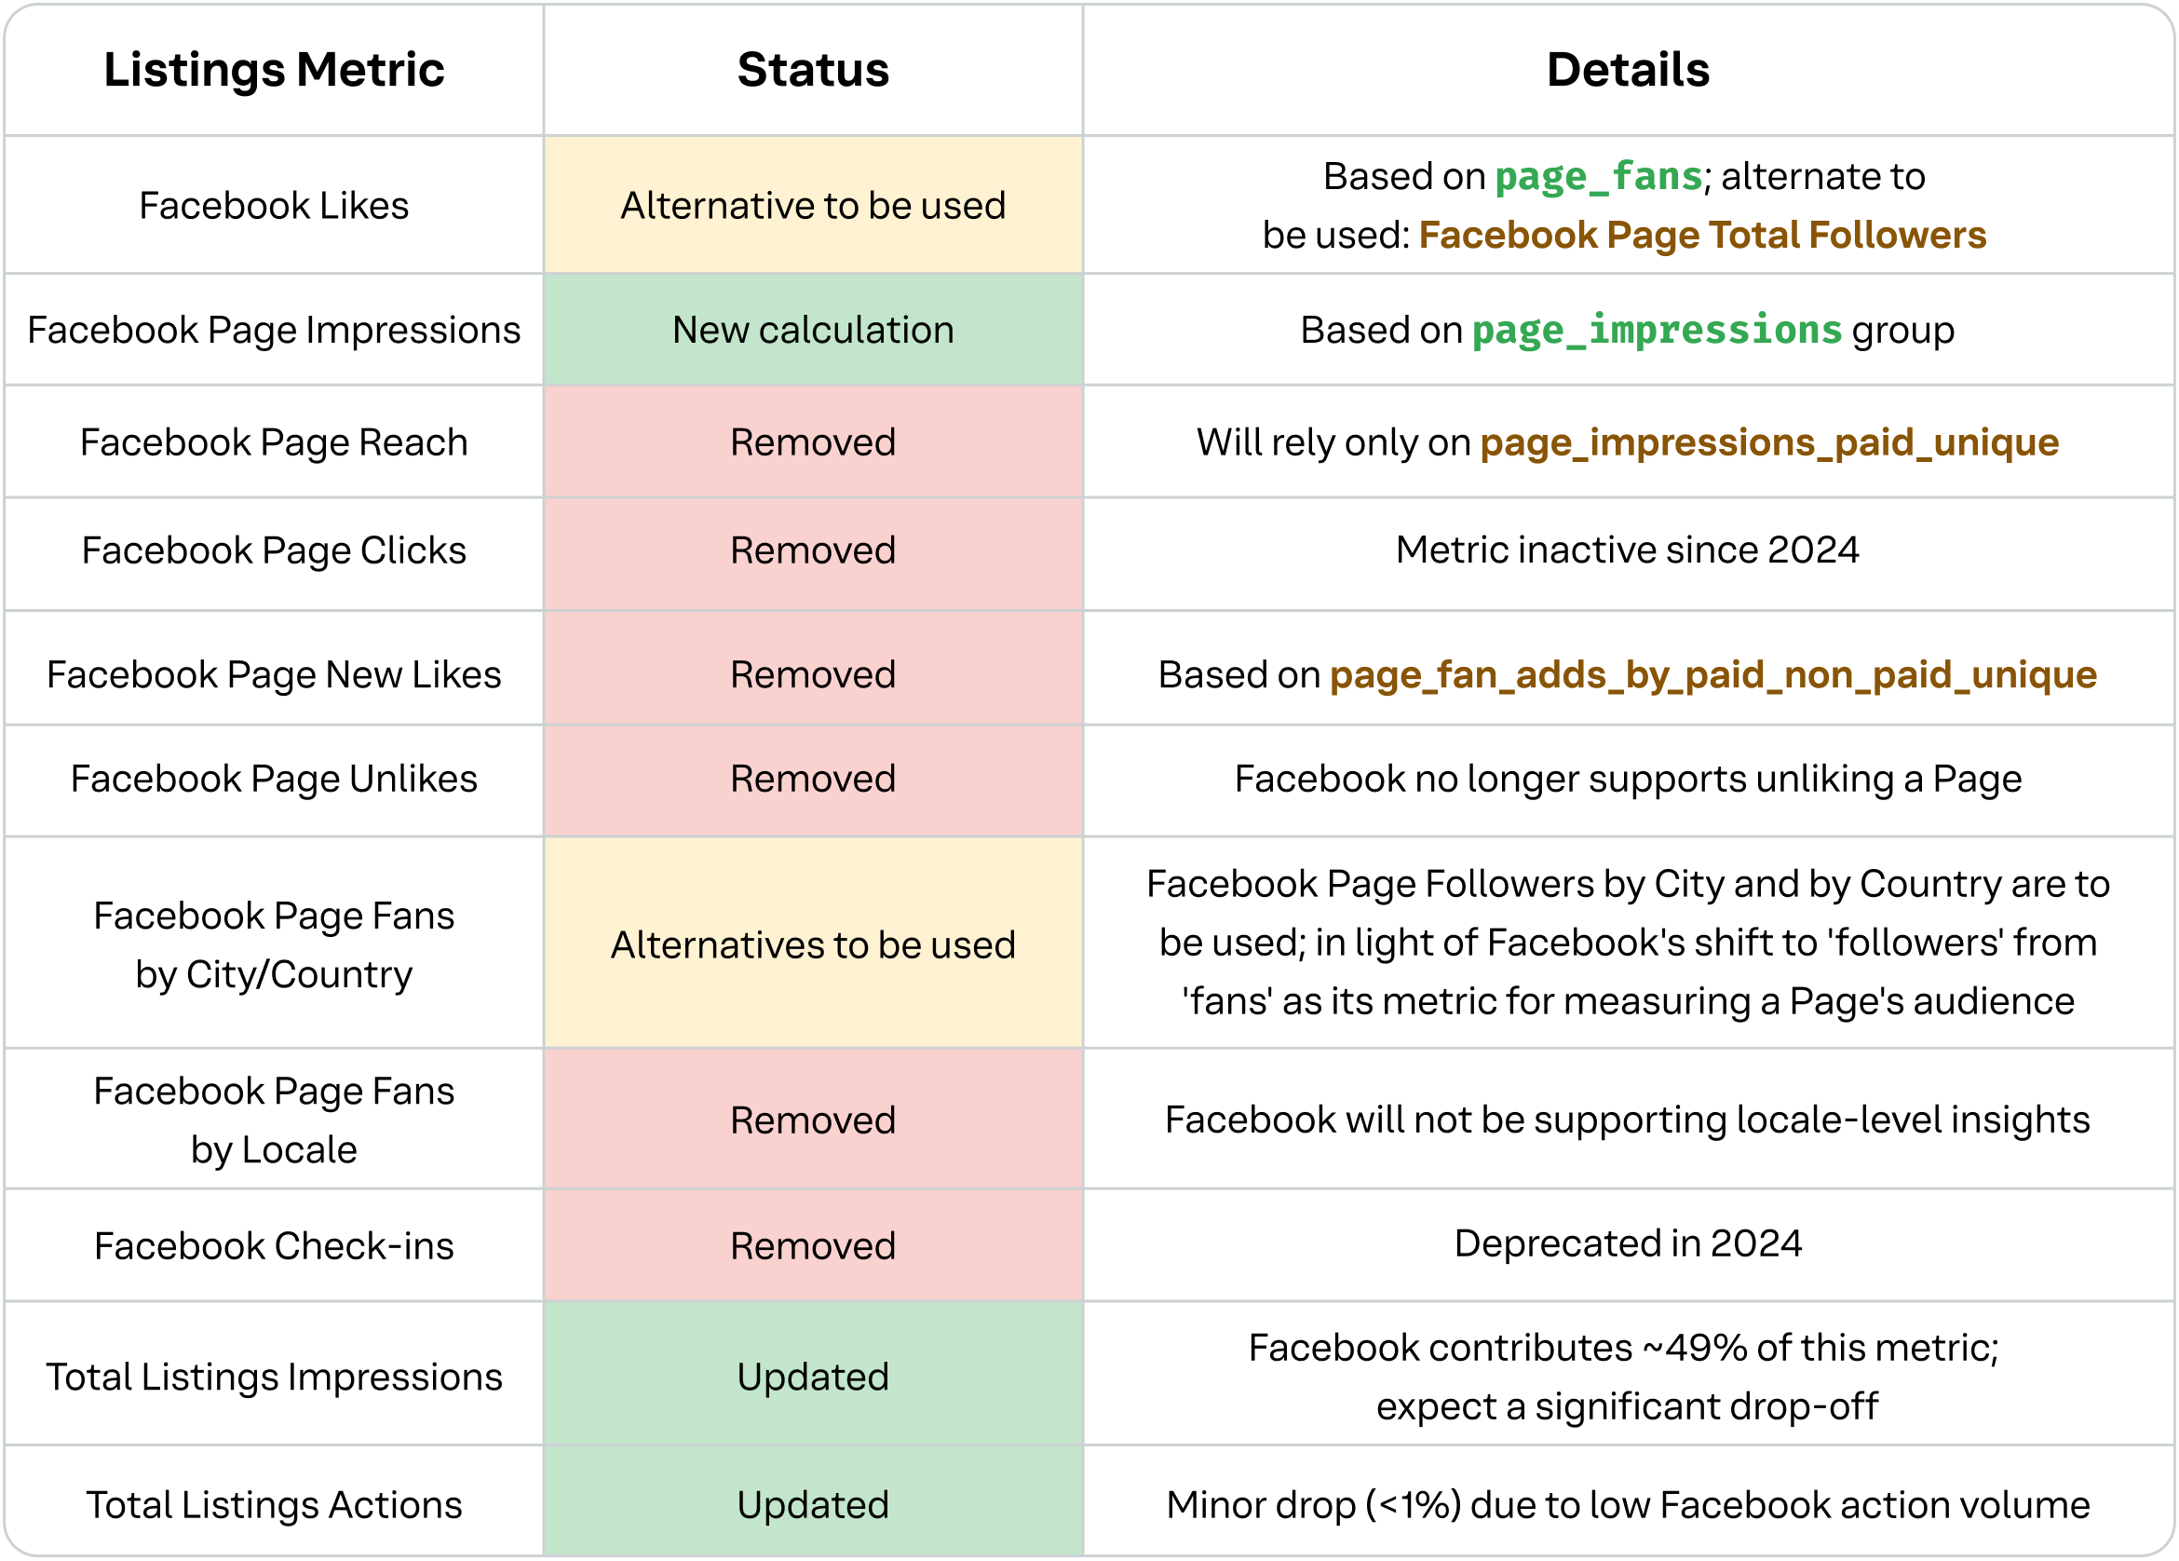Click Removed status for Facebook Page Reach
This screenshot has height=1561, width=2179.
[813, 443]
